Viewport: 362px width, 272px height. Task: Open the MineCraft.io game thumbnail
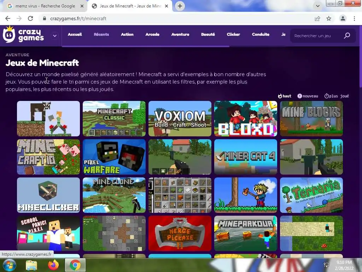point(48,157)
